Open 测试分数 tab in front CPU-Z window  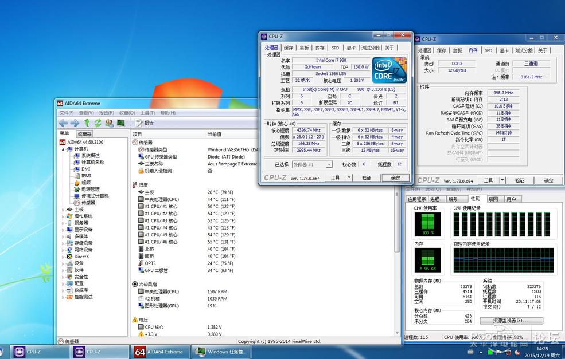371,48
